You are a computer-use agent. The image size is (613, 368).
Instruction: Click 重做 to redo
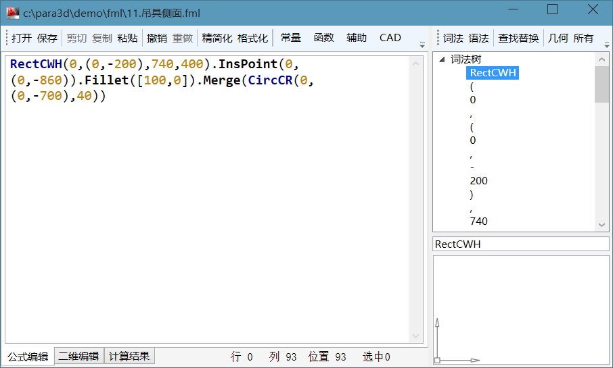(x=183, y=38)
